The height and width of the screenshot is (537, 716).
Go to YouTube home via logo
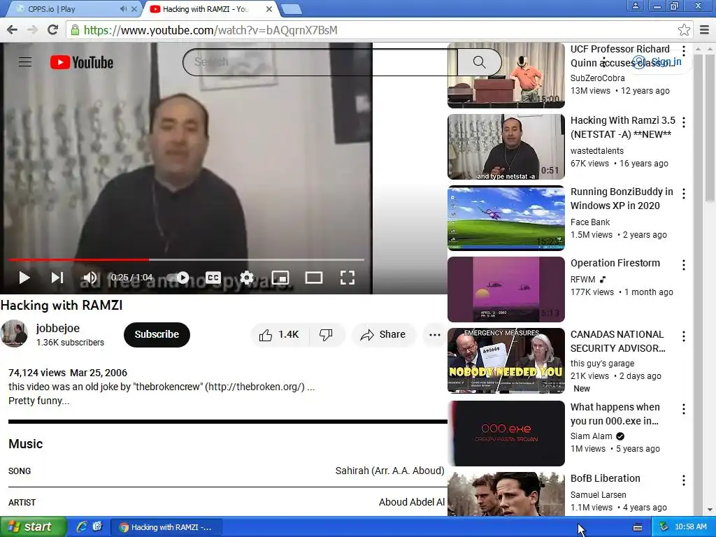82,62
